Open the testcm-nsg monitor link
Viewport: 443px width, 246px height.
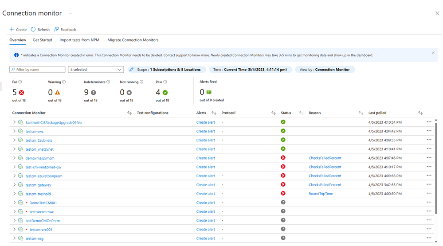coord(35,238)
